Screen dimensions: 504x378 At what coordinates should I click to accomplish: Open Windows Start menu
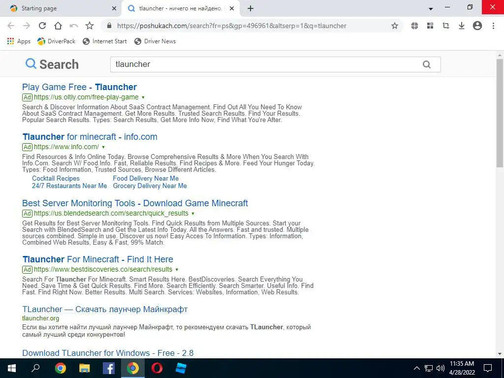click(12, 368)
